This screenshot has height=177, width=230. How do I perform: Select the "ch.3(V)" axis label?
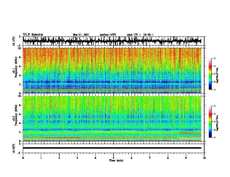pyautogui.click(x=14, y=148)
